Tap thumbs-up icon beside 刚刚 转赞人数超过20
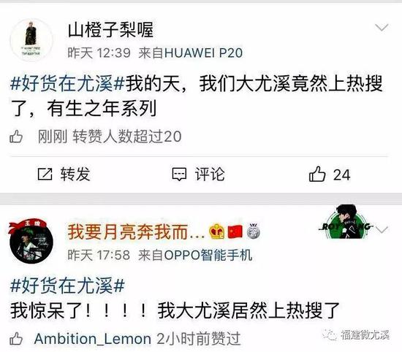This screenshot has height=352, width=402. [16, 137]
